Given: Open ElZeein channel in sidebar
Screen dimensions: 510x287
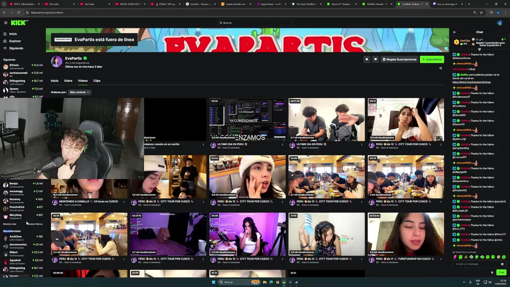Looking at the screenshot, I should 23,67.
